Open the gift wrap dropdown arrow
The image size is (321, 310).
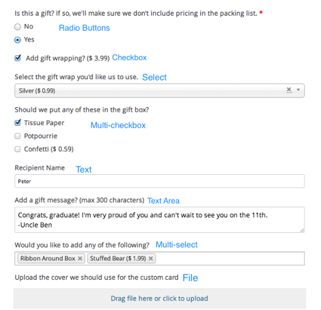click(298, 90)
